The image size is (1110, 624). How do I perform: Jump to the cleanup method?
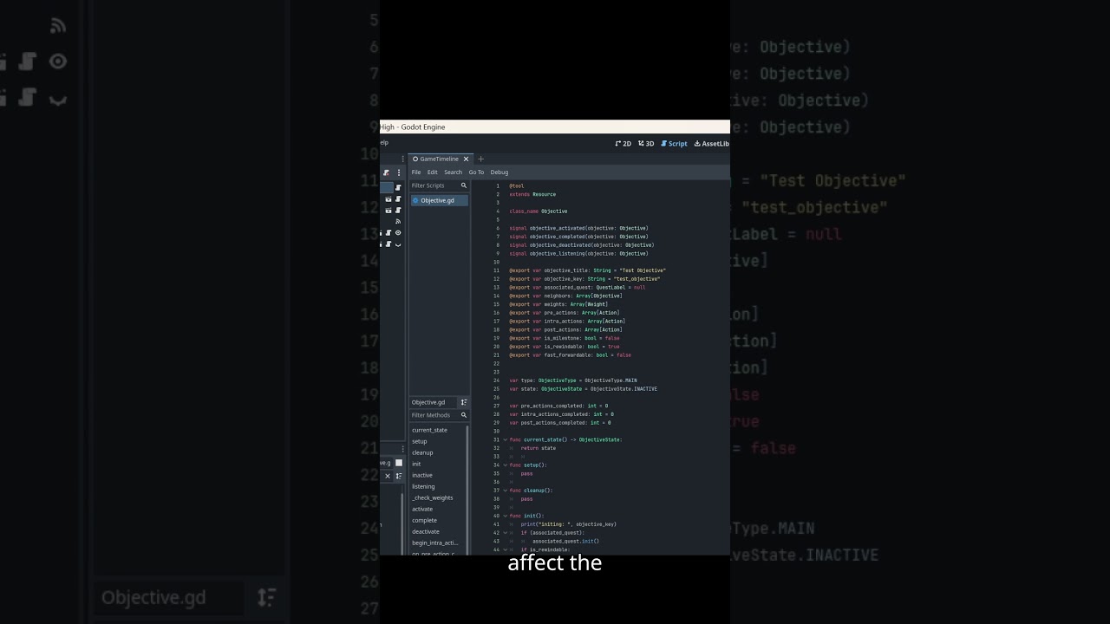point(422,452)
